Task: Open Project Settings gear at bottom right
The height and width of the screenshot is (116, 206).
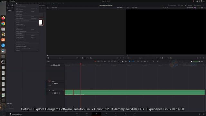Action: tap(203, 114)
